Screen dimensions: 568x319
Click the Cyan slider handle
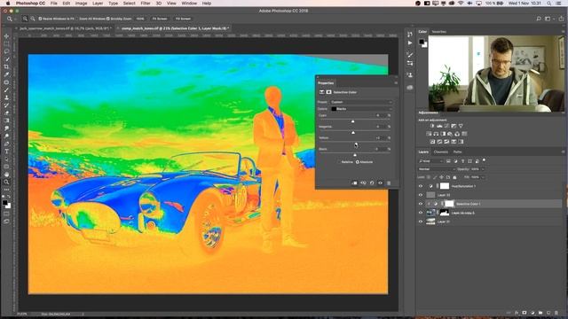[353, 121]
